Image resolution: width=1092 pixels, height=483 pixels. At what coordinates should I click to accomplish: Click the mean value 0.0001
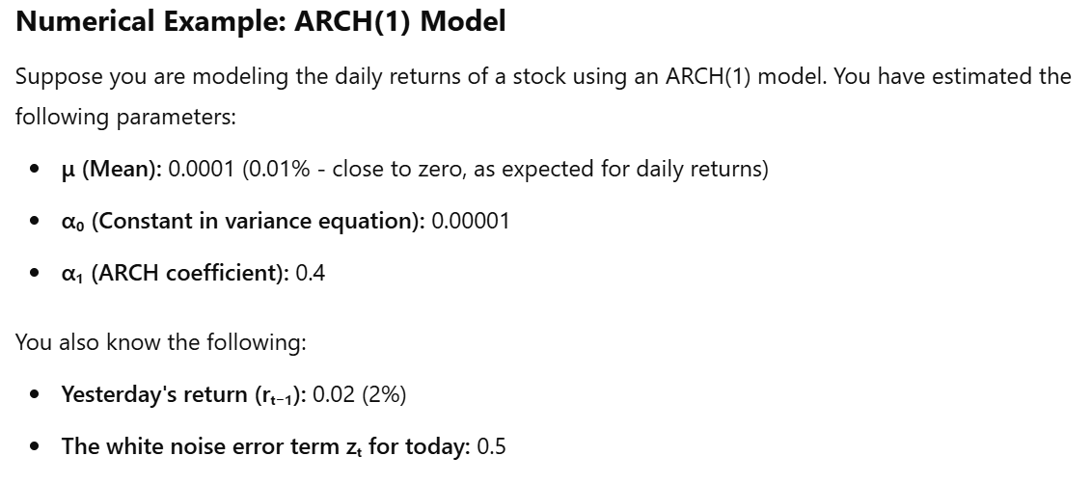(x=202, y=169)
